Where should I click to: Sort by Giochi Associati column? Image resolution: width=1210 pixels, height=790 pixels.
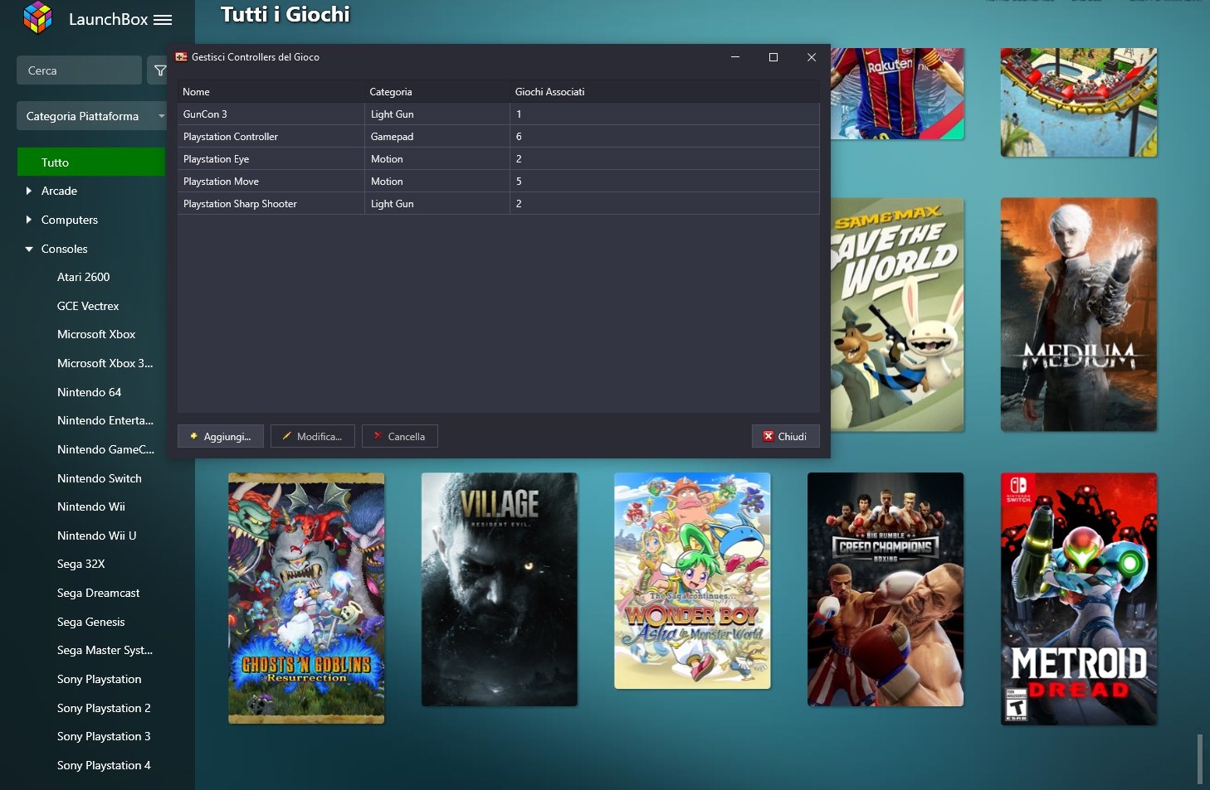(x=664, y=91)
